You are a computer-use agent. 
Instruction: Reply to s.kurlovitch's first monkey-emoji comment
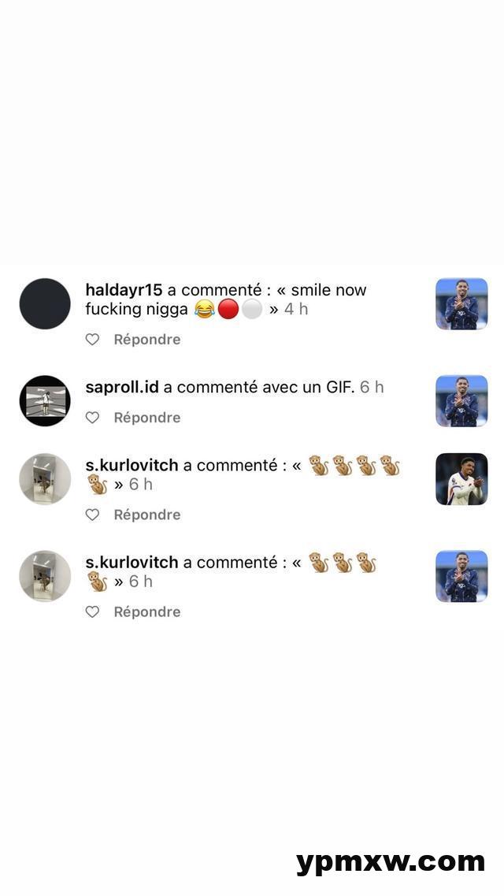147,515
